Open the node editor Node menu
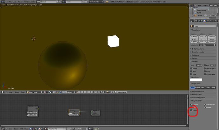 pos(26,129)
